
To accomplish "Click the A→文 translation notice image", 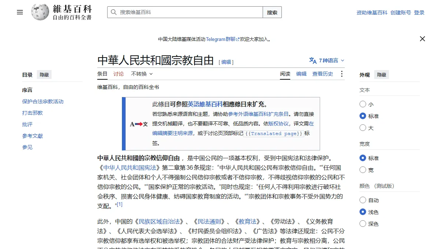I will (x=139, y=124).
